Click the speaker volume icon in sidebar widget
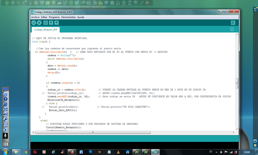 (6, 114)
